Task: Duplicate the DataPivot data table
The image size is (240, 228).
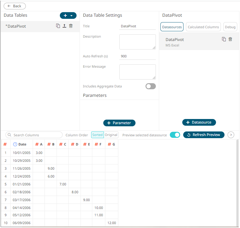Action: [x=58, y=26]
